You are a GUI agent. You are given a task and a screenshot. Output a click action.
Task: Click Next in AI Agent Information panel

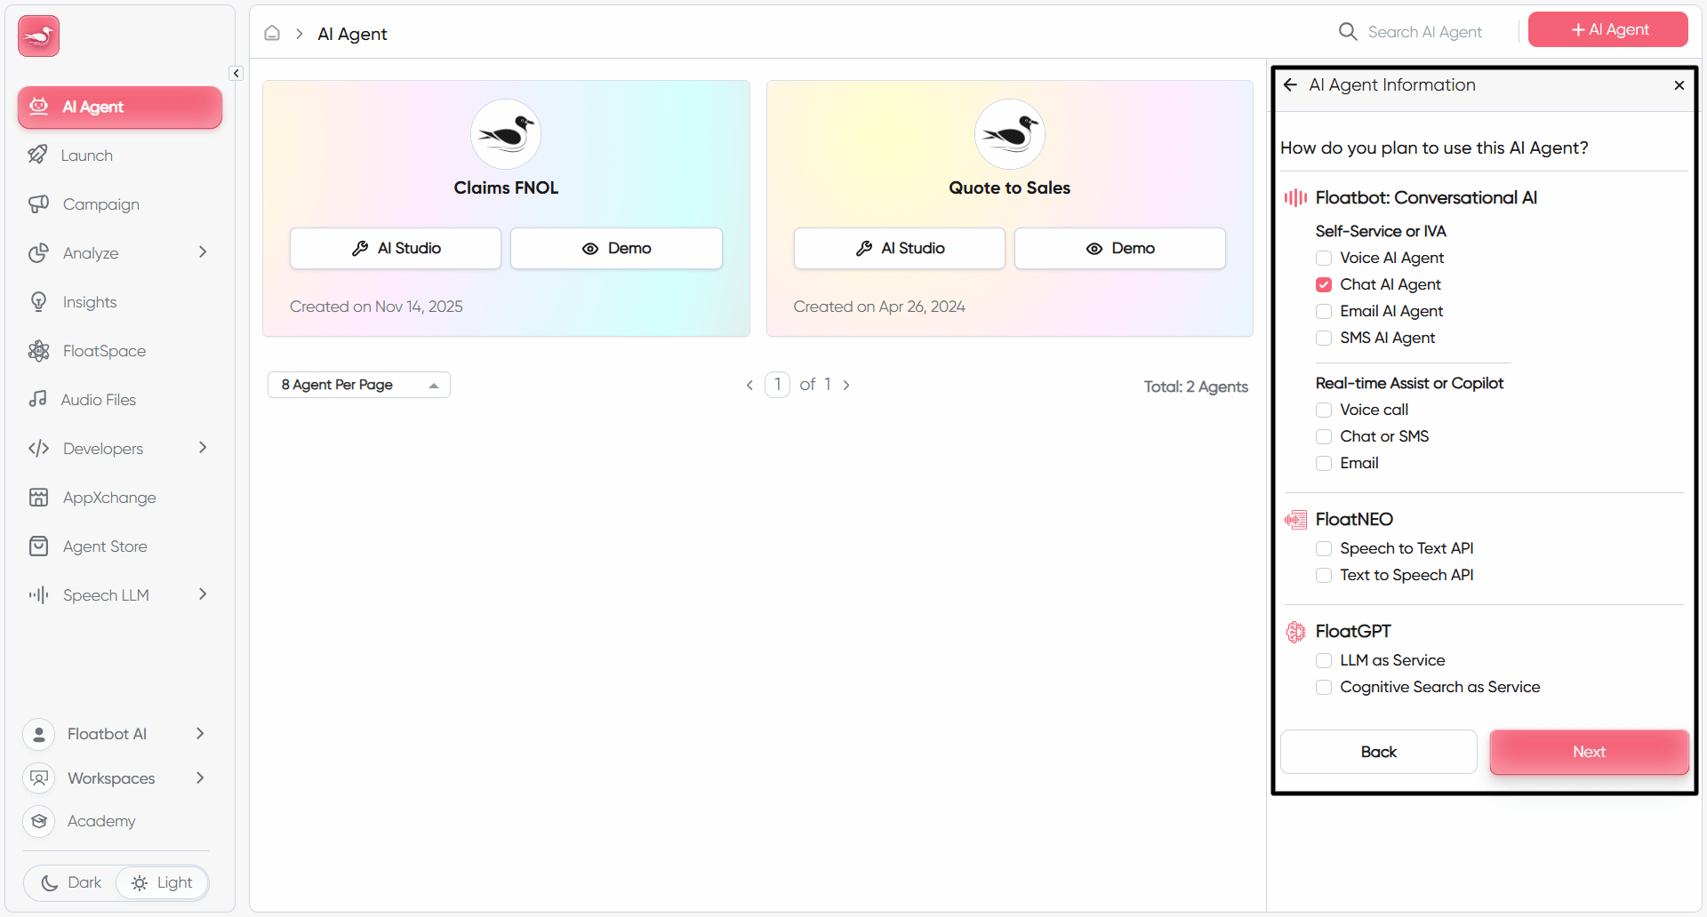[1588, 752]
